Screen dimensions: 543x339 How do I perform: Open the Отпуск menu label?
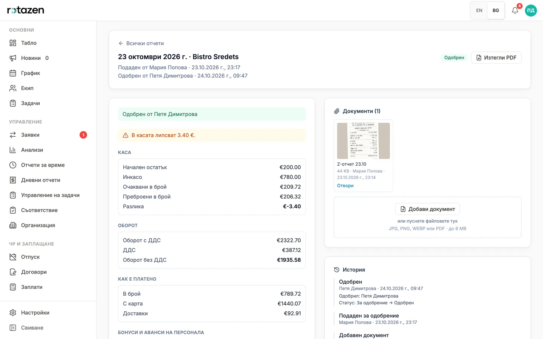pyautogui.click(x=31, y=257)
